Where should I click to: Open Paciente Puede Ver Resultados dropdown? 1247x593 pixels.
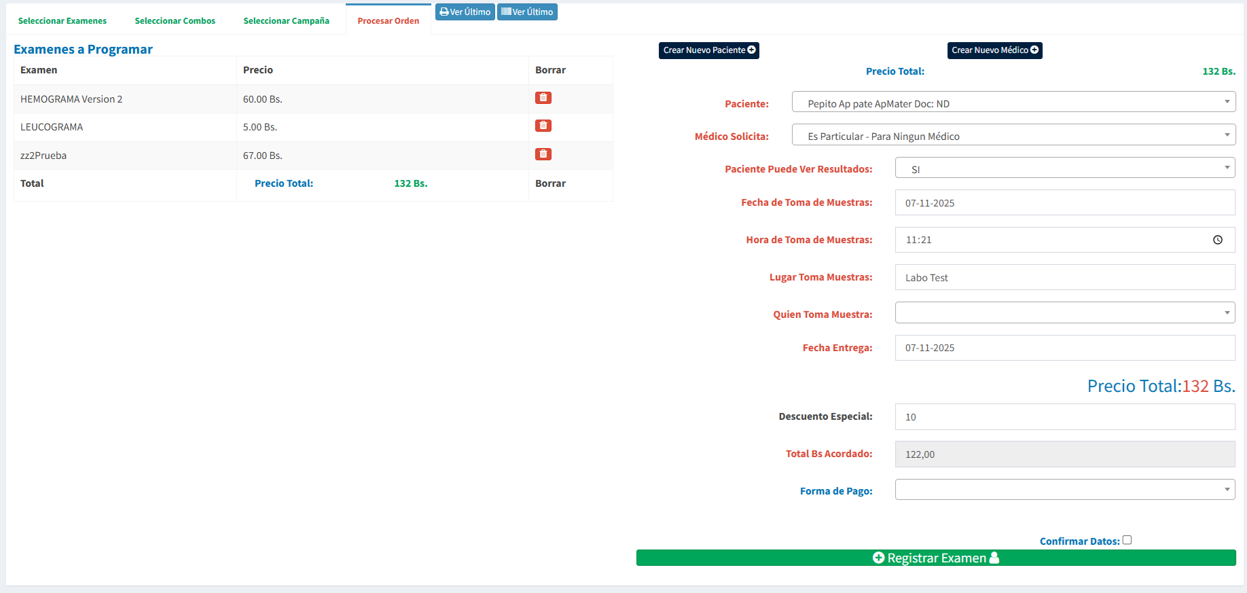(x=1064, y=168)
